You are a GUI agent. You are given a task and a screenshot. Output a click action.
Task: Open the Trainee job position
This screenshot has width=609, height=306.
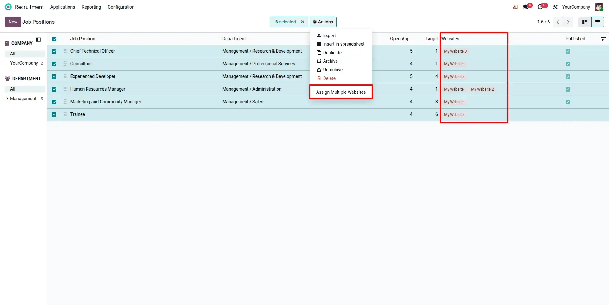click(x=78, y=114)
